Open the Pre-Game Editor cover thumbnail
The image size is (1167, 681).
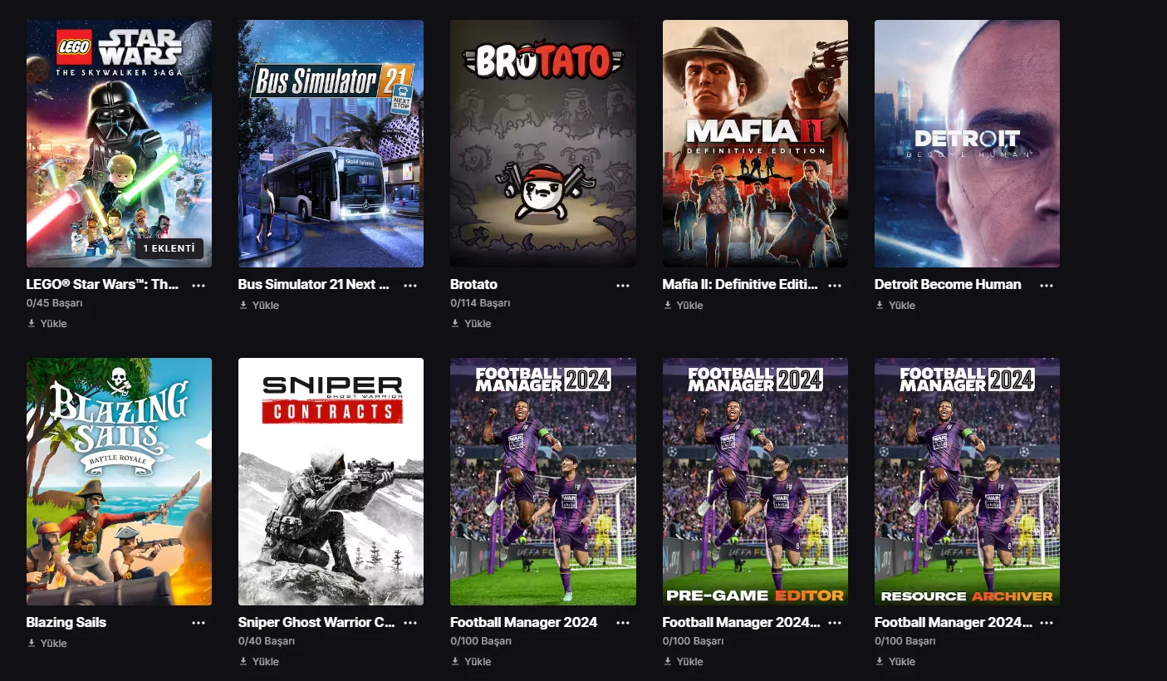point(755,482)
